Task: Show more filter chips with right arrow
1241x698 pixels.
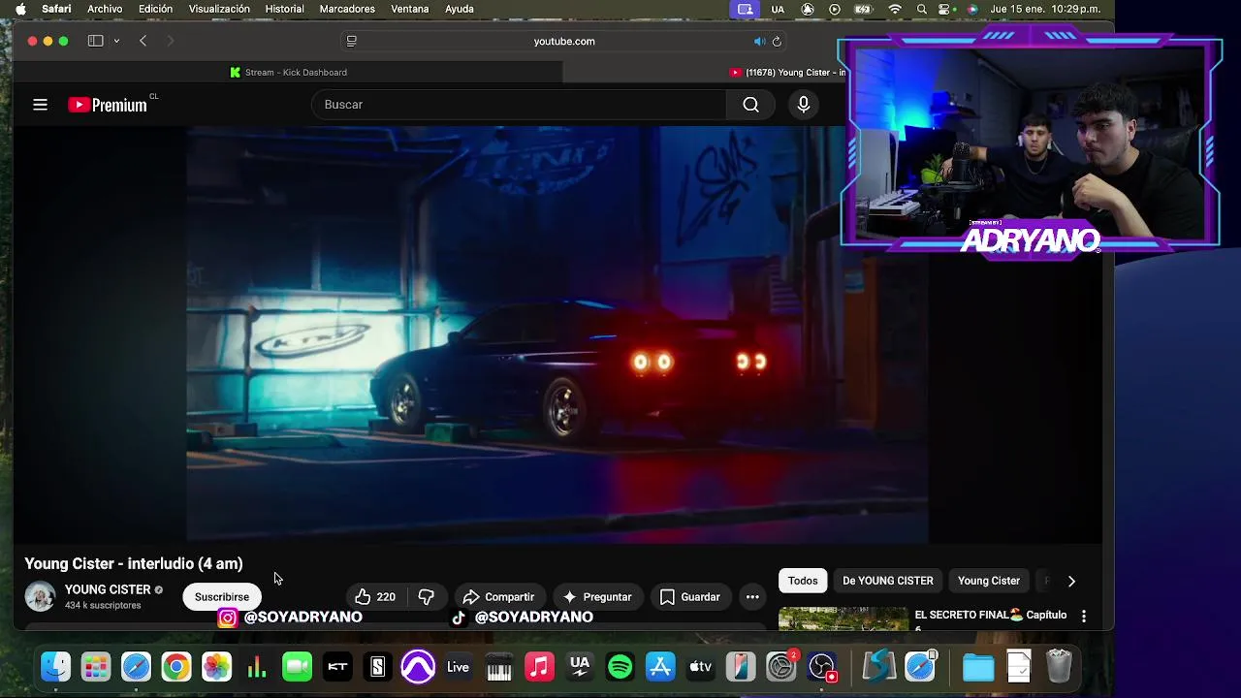Action: tap(1071, 581)
